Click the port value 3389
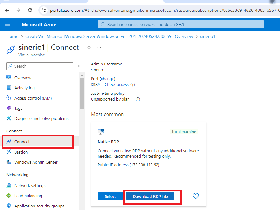Screen dimensions: 280x210 [x=95, y=84]
